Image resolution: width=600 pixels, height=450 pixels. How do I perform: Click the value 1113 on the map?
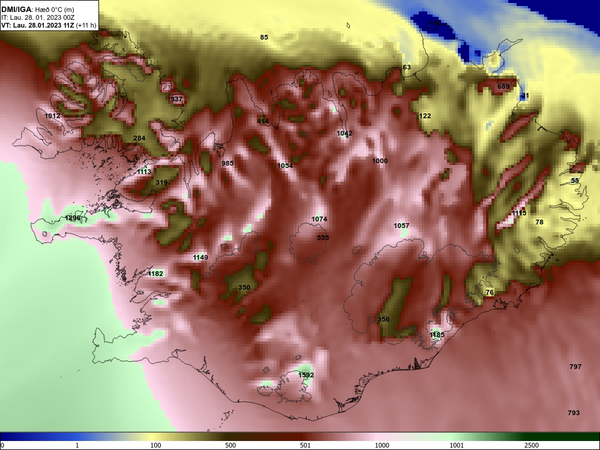pyautogui.click(x=144, y=172)
